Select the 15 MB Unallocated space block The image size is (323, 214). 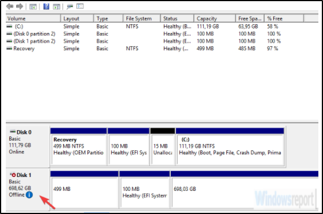click(163, 146)
